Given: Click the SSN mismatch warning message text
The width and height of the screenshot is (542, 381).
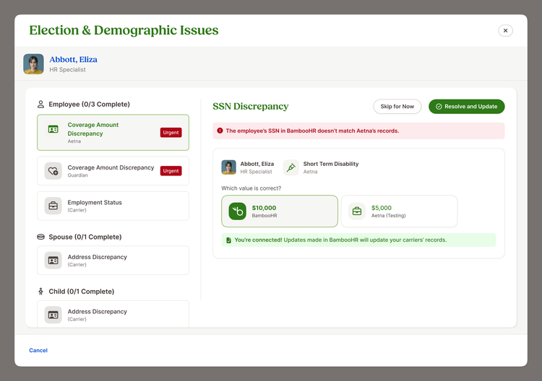Looking at the screenshot, I should (x=312, y=131).
